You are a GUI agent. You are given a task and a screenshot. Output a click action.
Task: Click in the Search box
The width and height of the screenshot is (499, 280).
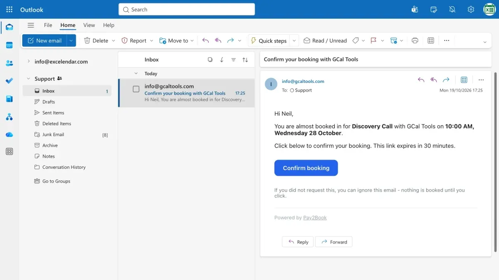coord(187,10)
